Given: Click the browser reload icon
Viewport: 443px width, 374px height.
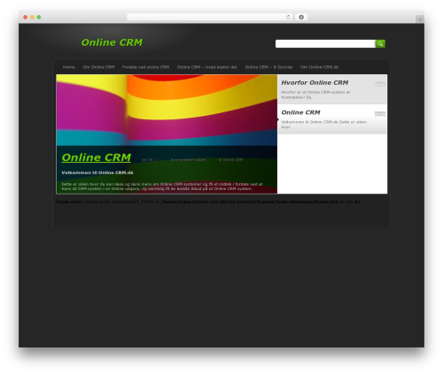Looking at the screenshot, I should [288, 17].
